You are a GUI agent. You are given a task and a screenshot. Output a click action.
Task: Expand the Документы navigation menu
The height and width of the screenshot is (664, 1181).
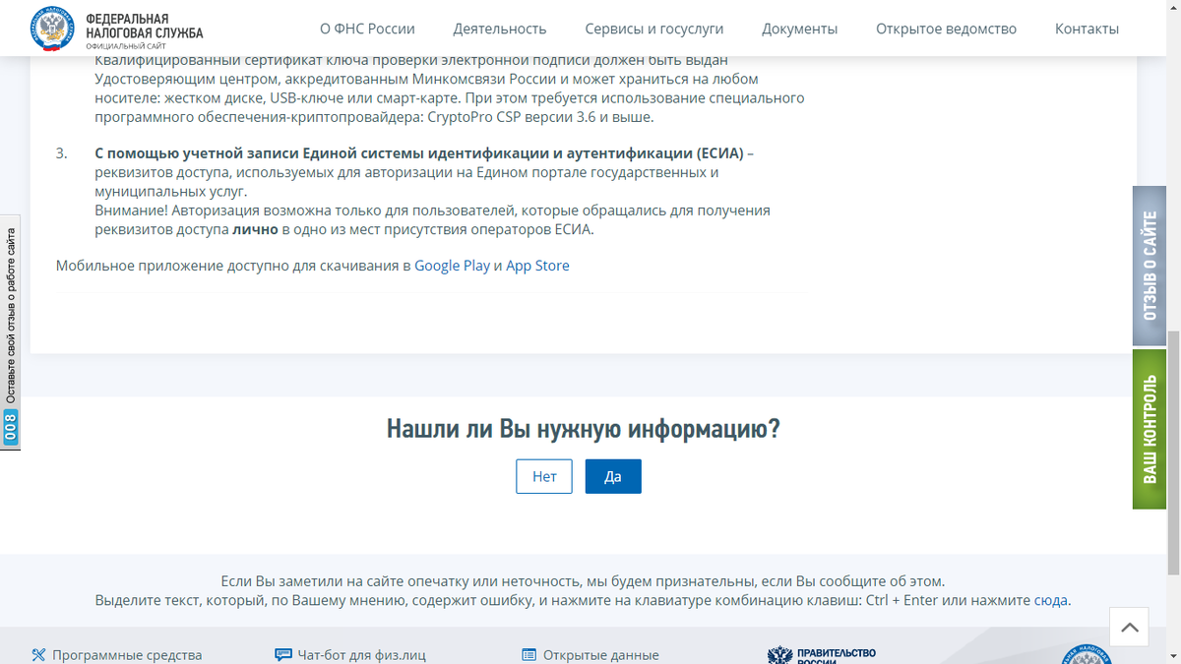(x=801, y=29)
